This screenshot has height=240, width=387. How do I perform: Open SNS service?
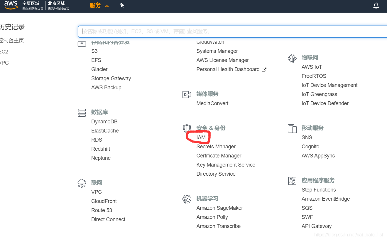pyautogui.click(x=307, y=137)
